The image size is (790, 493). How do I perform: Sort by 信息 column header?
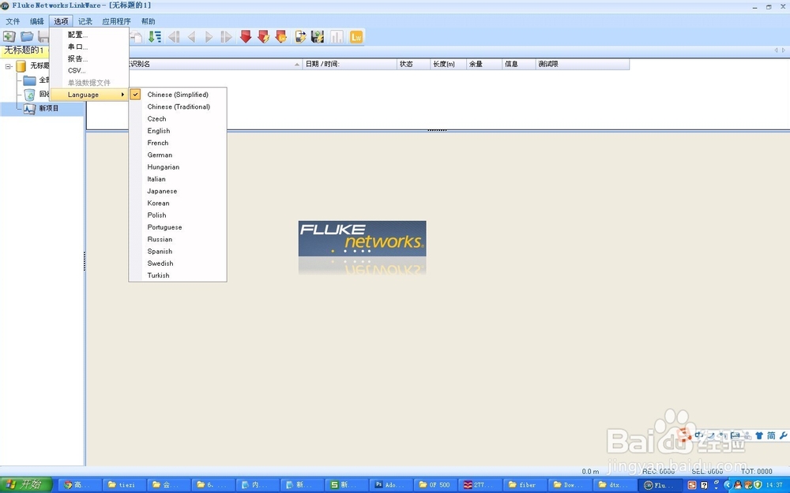(518, 64)
